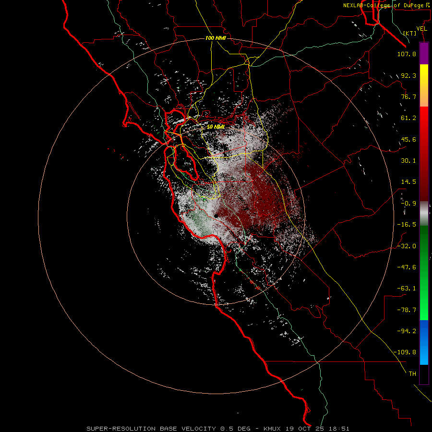Click the [KT] units label
The image size is (432, 432).
point(410,33)
